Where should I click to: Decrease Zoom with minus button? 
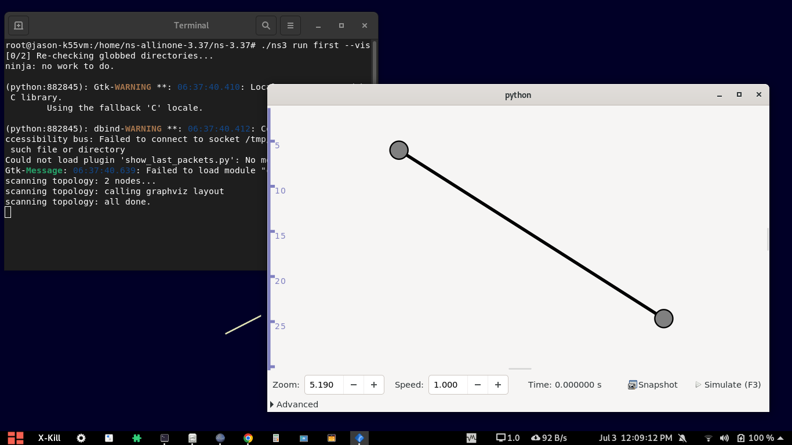[354, 385]
